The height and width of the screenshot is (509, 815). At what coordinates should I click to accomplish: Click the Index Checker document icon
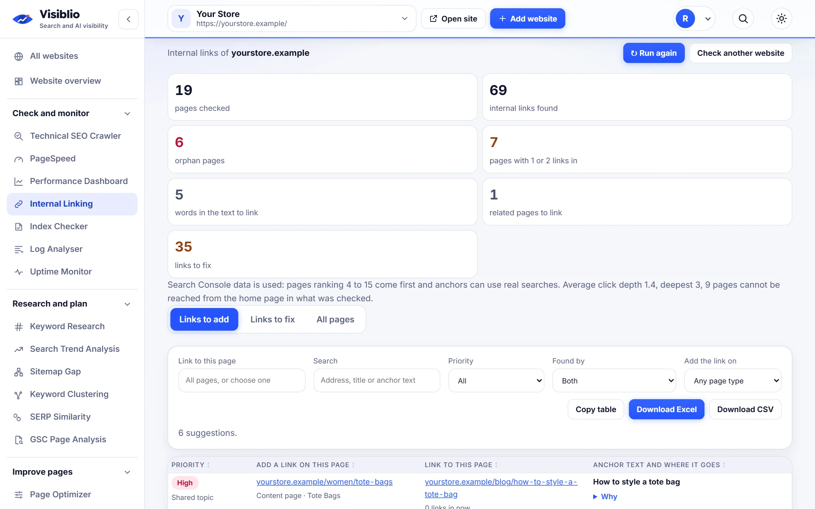18,227
